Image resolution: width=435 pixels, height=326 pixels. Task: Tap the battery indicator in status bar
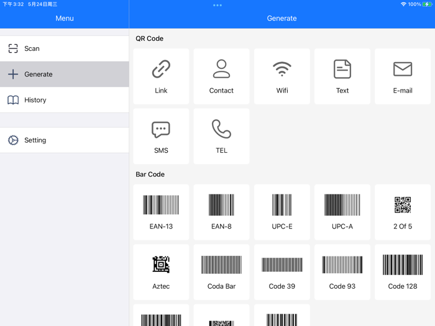pyautogui.click(x=428, y=4)
